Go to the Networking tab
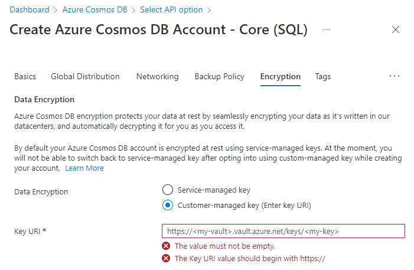 pos(157,76)
